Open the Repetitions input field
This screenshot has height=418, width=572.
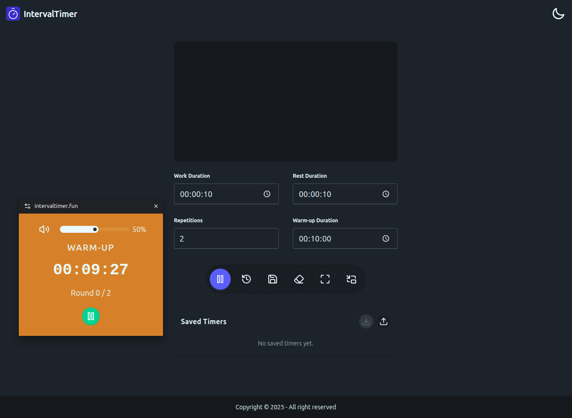click(x=226, y=238)
